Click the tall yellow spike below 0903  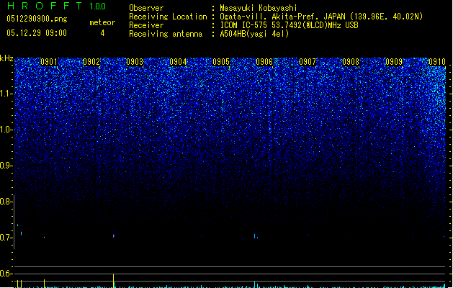click(113, 281)
